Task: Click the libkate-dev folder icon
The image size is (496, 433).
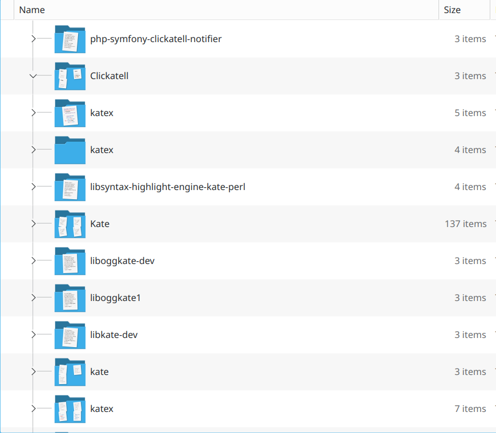Action: (x=69, y=335)
